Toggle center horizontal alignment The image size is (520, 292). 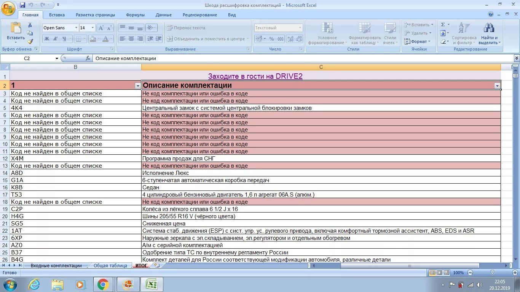tap(131, 39)
